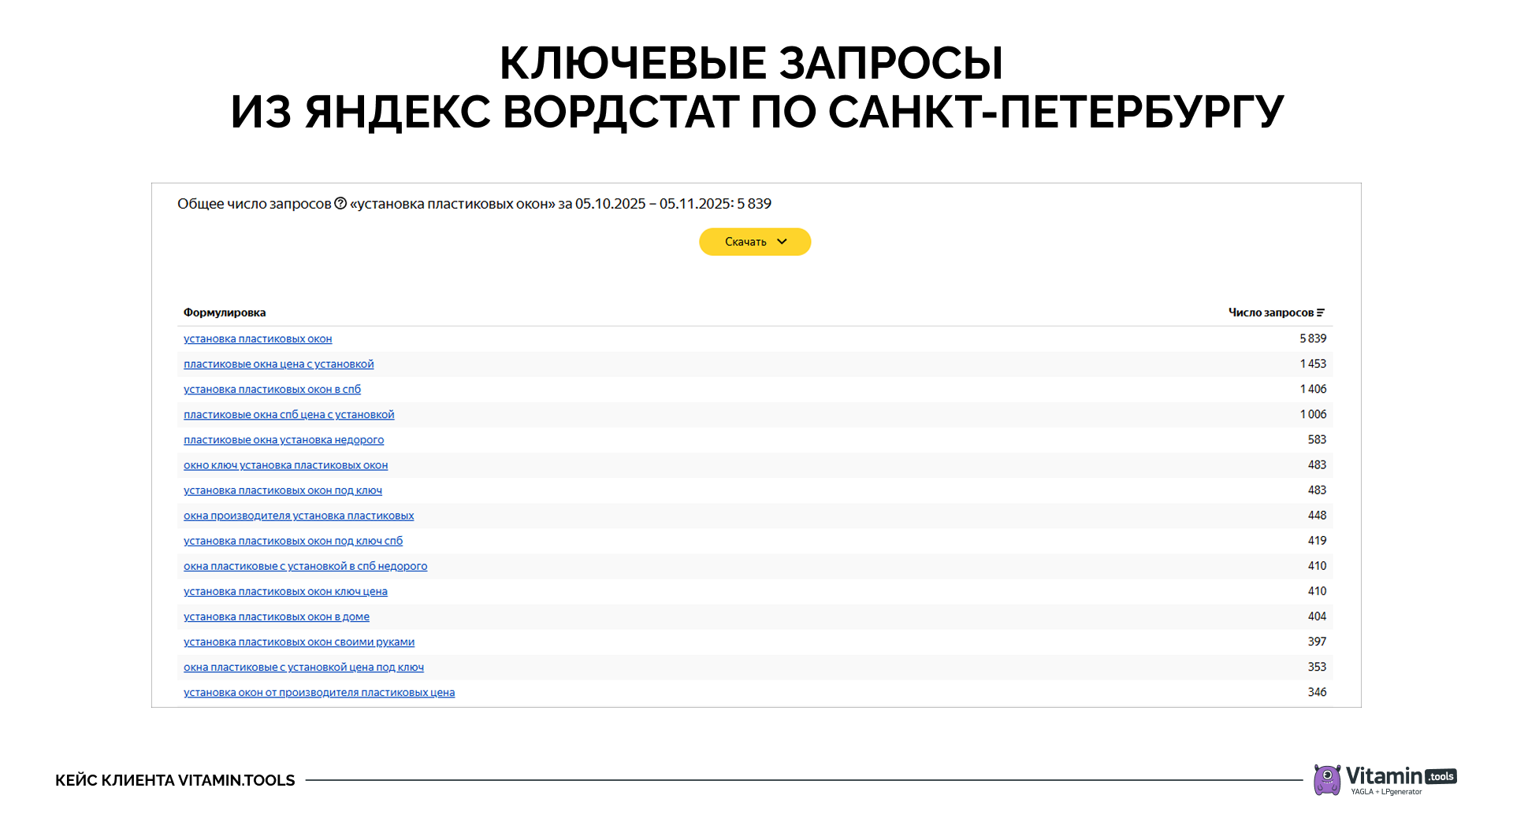Click the Скачать button
Screen dimensions: 1513x825
point(745,242)
